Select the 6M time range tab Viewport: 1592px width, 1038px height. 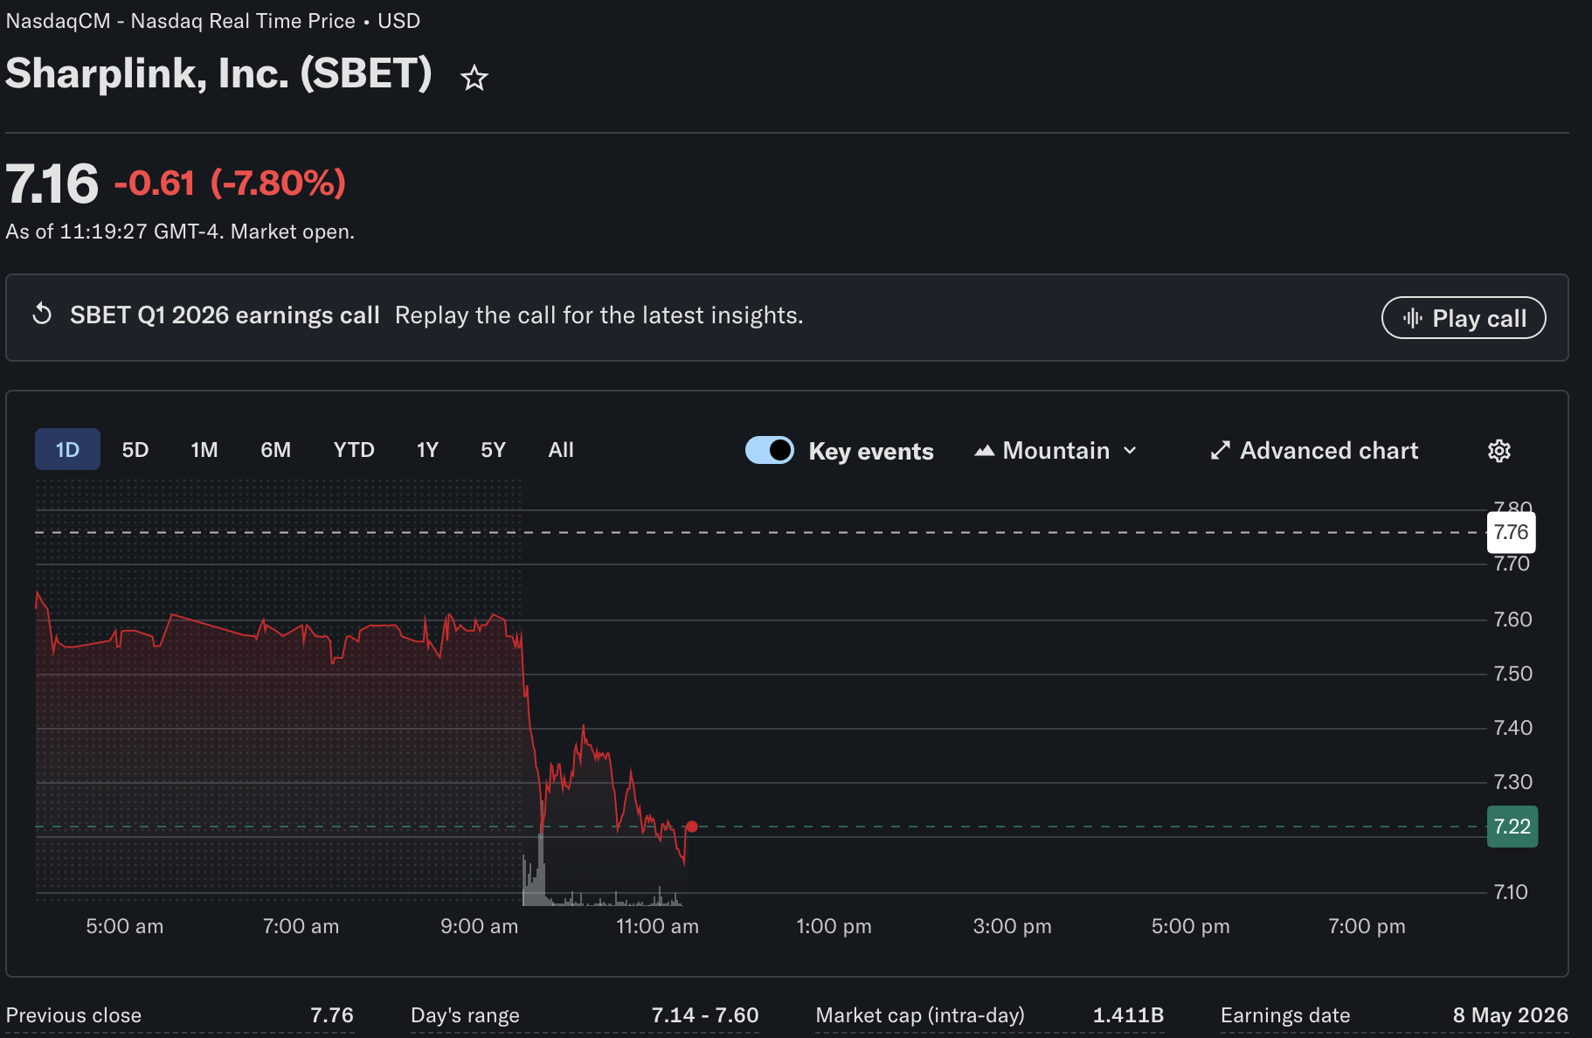tap(275, 450)
